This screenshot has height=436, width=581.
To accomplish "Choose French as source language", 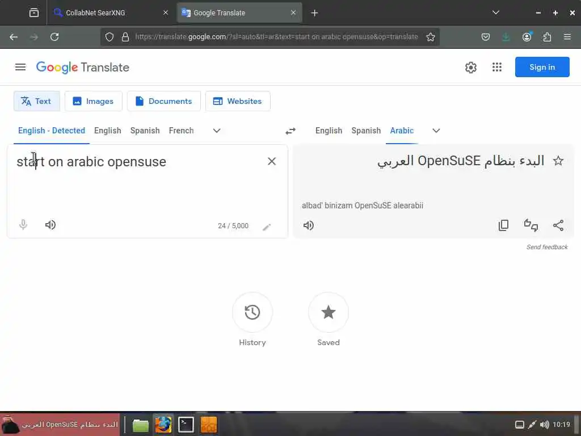I will [x=181, y=131].
